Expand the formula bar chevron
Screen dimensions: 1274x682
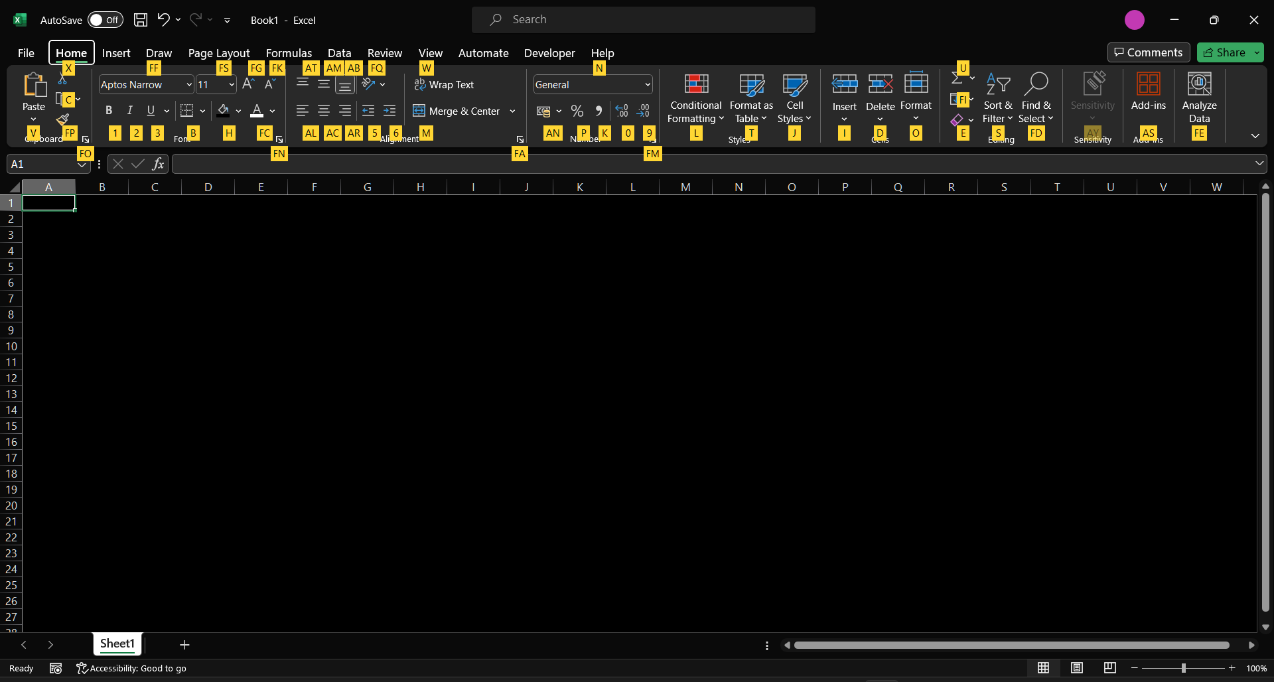tap(1259, 164)
